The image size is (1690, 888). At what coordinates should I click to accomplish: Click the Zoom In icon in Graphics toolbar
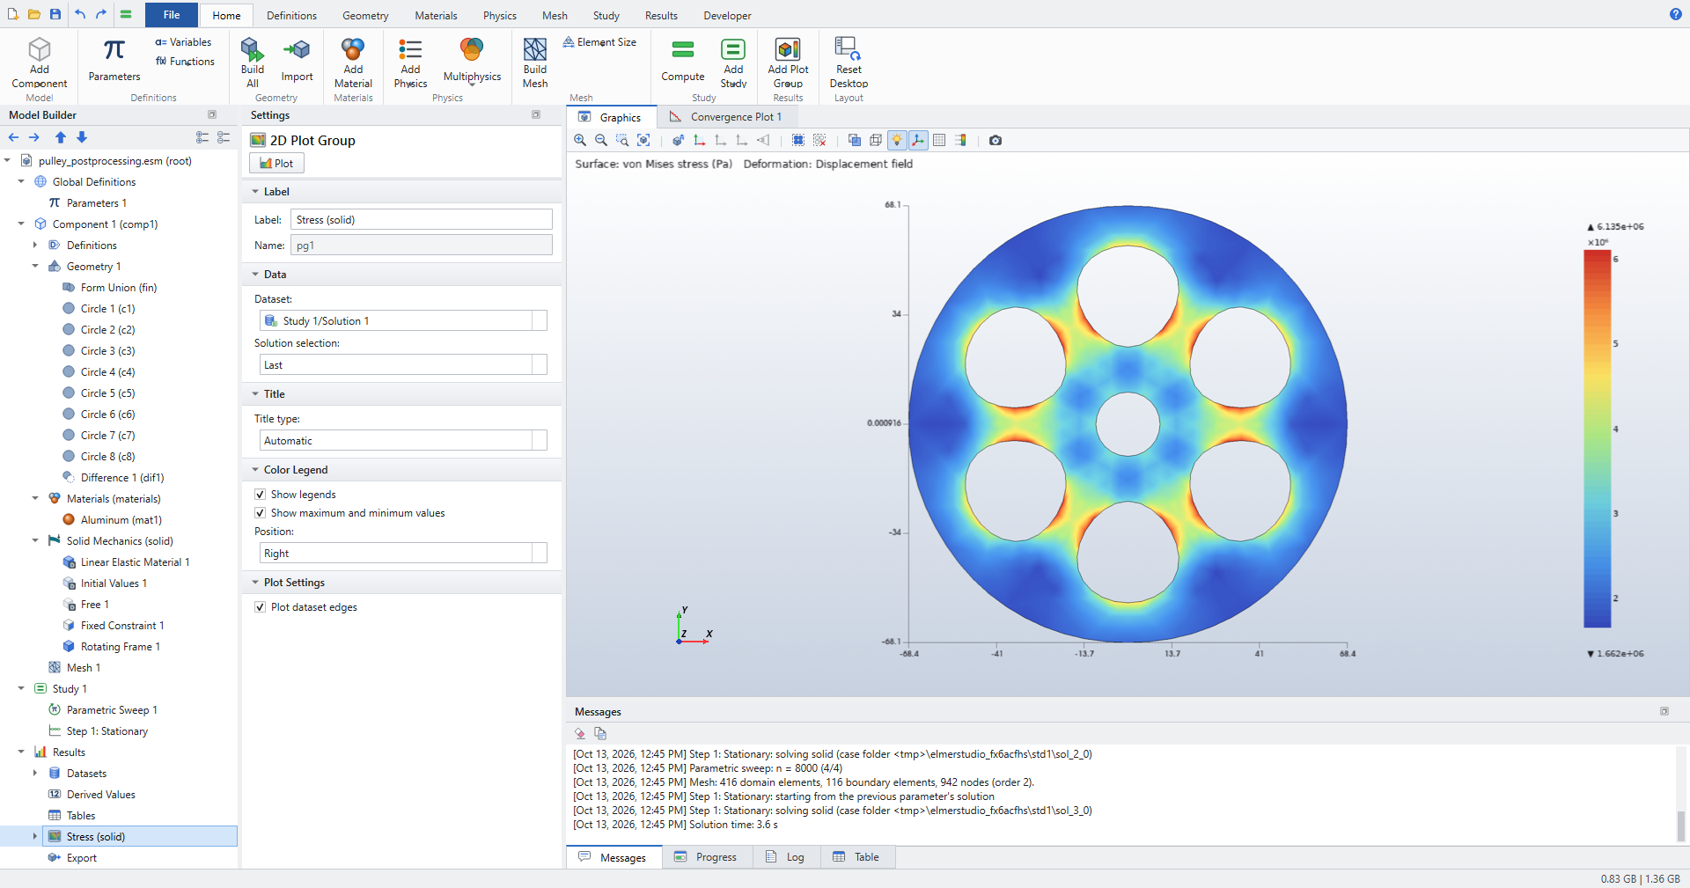pos(580,140)
